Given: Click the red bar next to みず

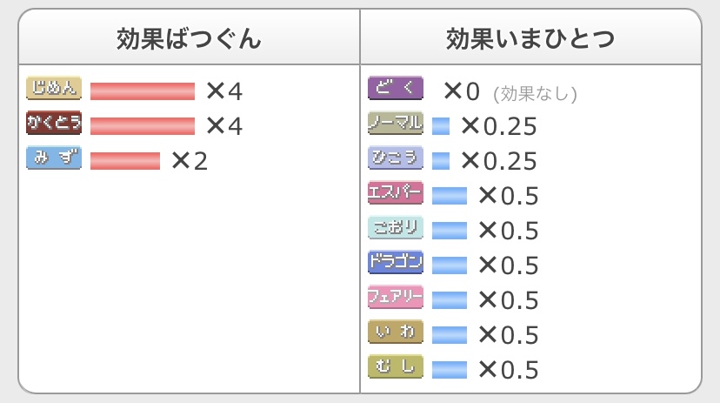Looking at the screenshot, I should tap(125, 161).
